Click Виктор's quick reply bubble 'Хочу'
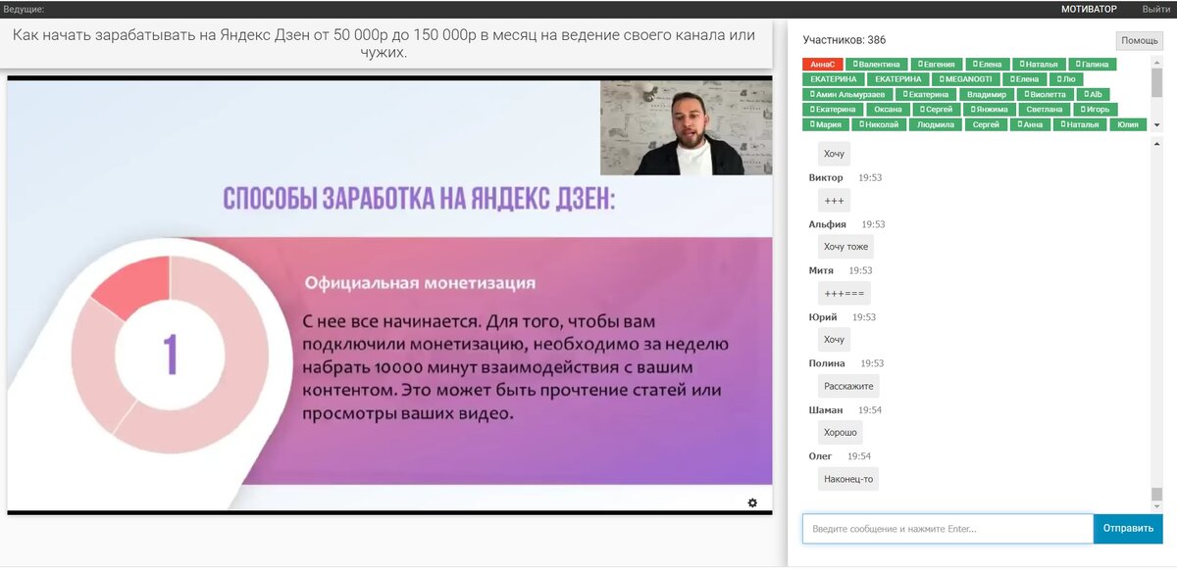 click(x=835, y=153)
